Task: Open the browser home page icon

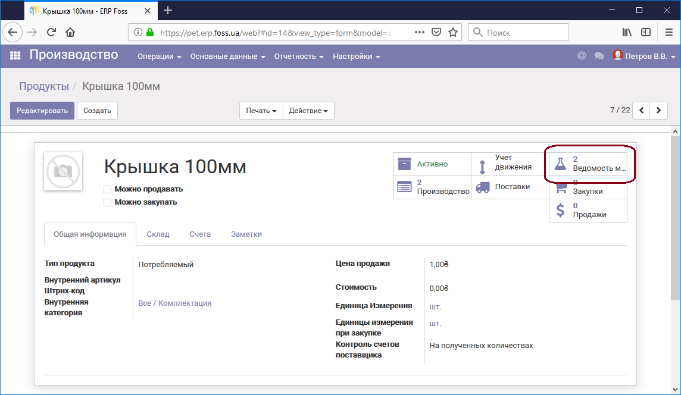Action: [x=70, y=32]
